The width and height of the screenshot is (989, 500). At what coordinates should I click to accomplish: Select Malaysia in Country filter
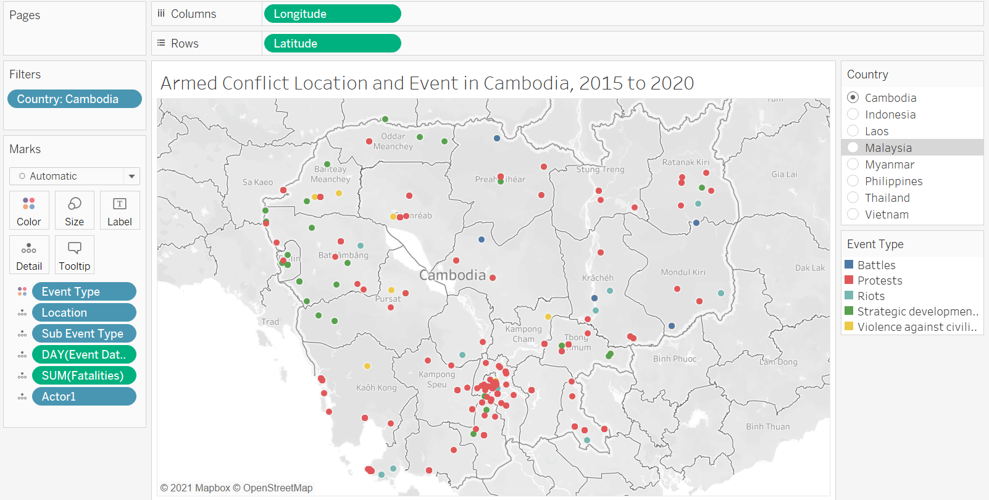pos(853,148)
